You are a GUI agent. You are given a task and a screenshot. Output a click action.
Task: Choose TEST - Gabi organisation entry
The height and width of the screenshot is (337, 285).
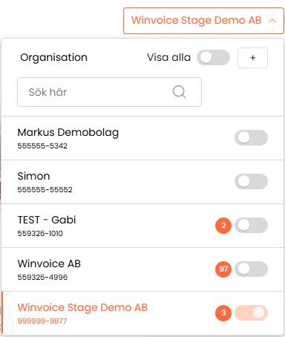[x=142, y=226]
